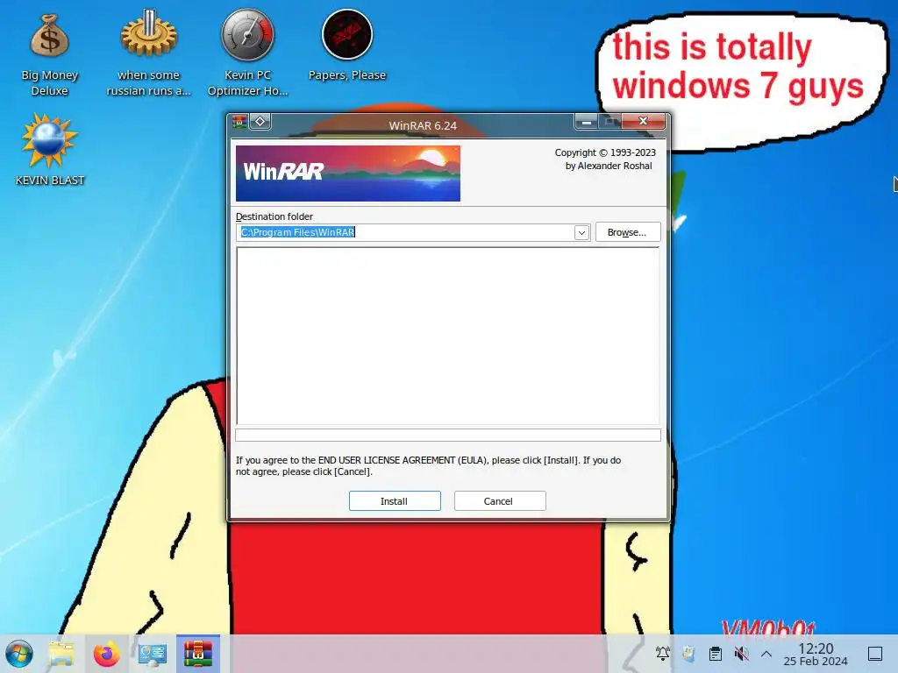Click the empty installation progress bar
This screenshot has height=673, width=898.
coord(448,436)
